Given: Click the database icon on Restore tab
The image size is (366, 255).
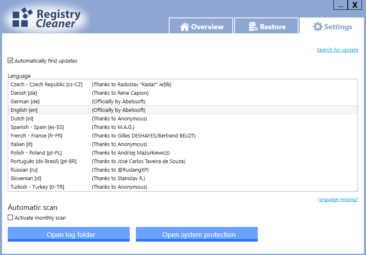Looking at the screenshot, I should click(253, 27).
